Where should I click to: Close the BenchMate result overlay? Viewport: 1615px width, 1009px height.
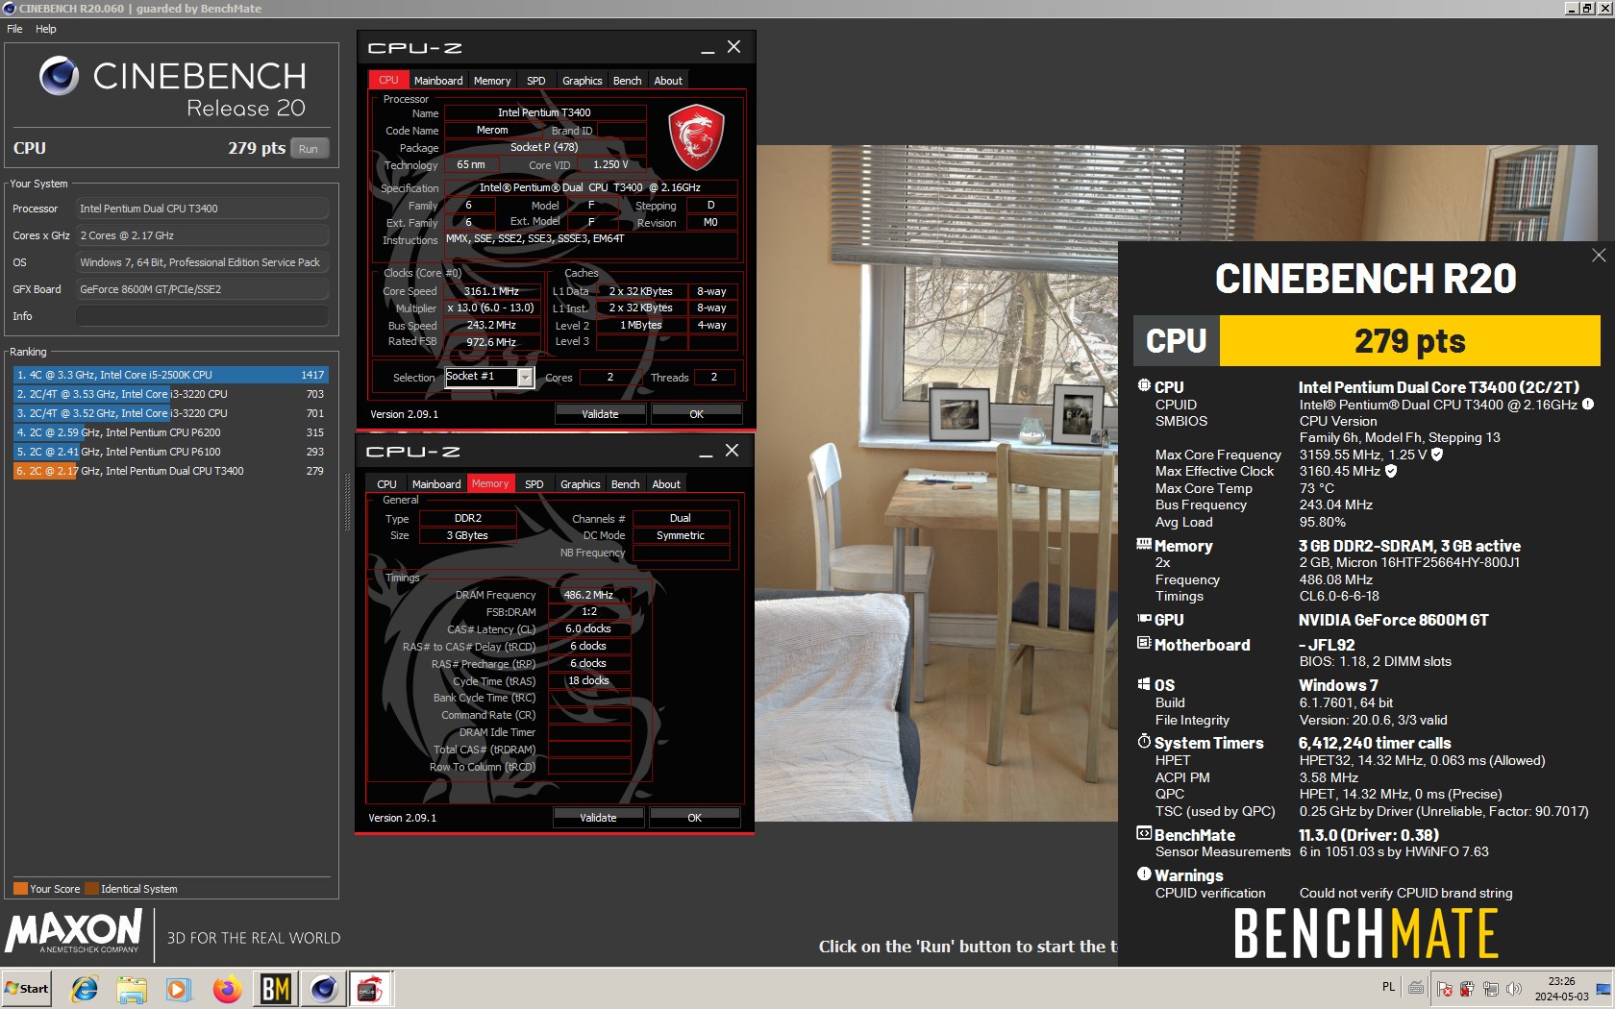coord(1599,255)
